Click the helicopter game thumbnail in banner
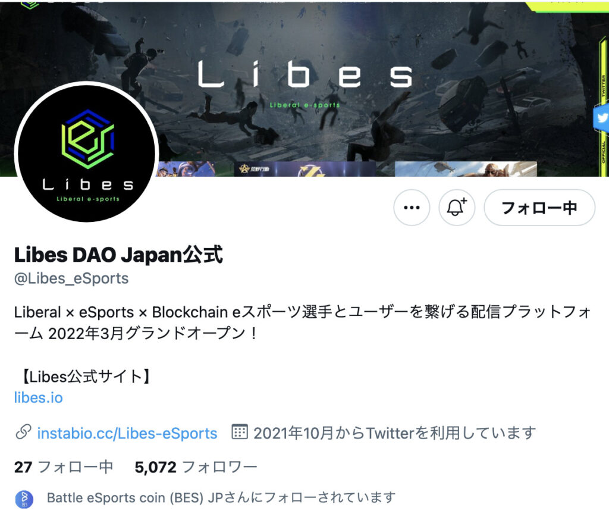This screenshot has width=609, height=526. point(466,169)
